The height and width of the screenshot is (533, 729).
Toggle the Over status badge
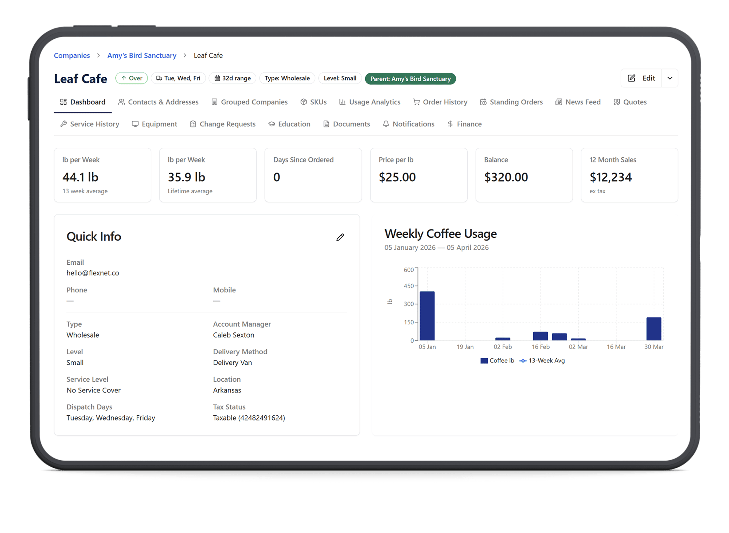[131, 78]
